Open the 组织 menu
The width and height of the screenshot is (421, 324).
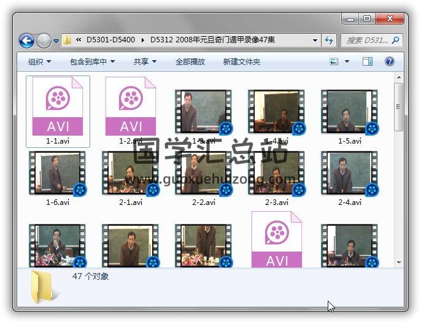pyautogui.click(x=39, y=61)
